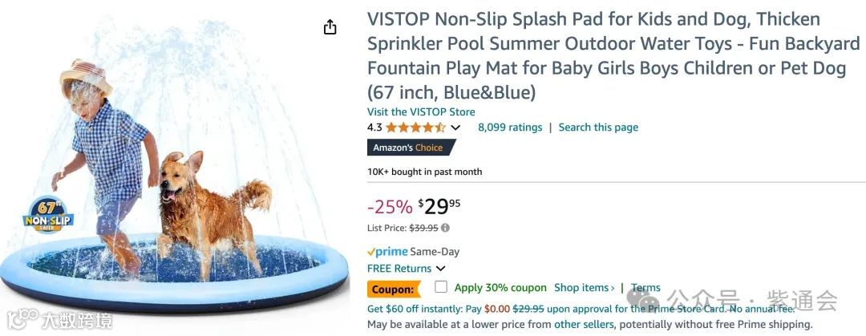
Task: Visit the VISTOP Store link
Action: coord(421,111)
